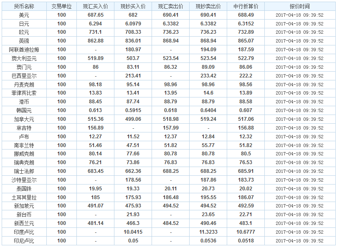337x247 pixels.
Task: Select the 挪威克朗 currency name cell
Action: coord(24,154)
